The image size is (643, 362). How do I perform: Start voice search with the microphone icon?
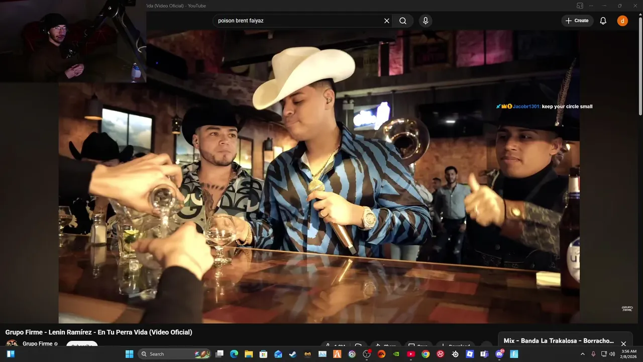(x=425, y=21)
